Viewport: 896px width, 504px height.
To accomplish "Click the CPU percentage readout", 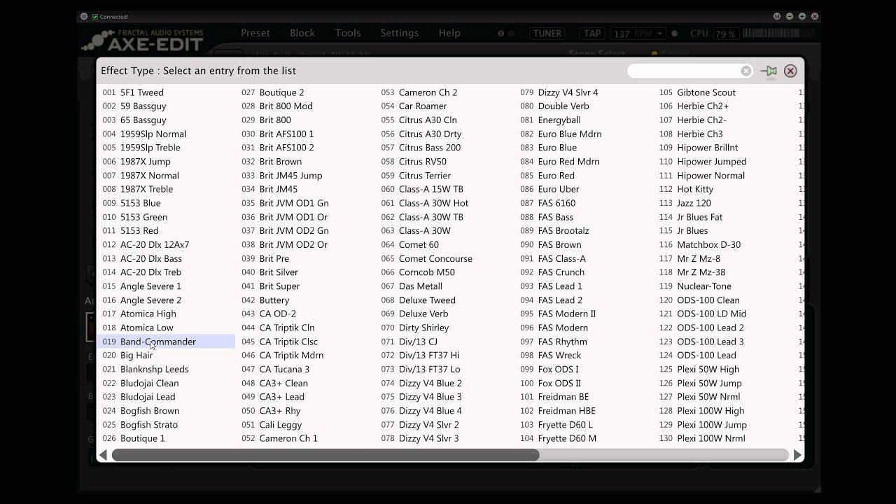I will [x=725, y=34].
